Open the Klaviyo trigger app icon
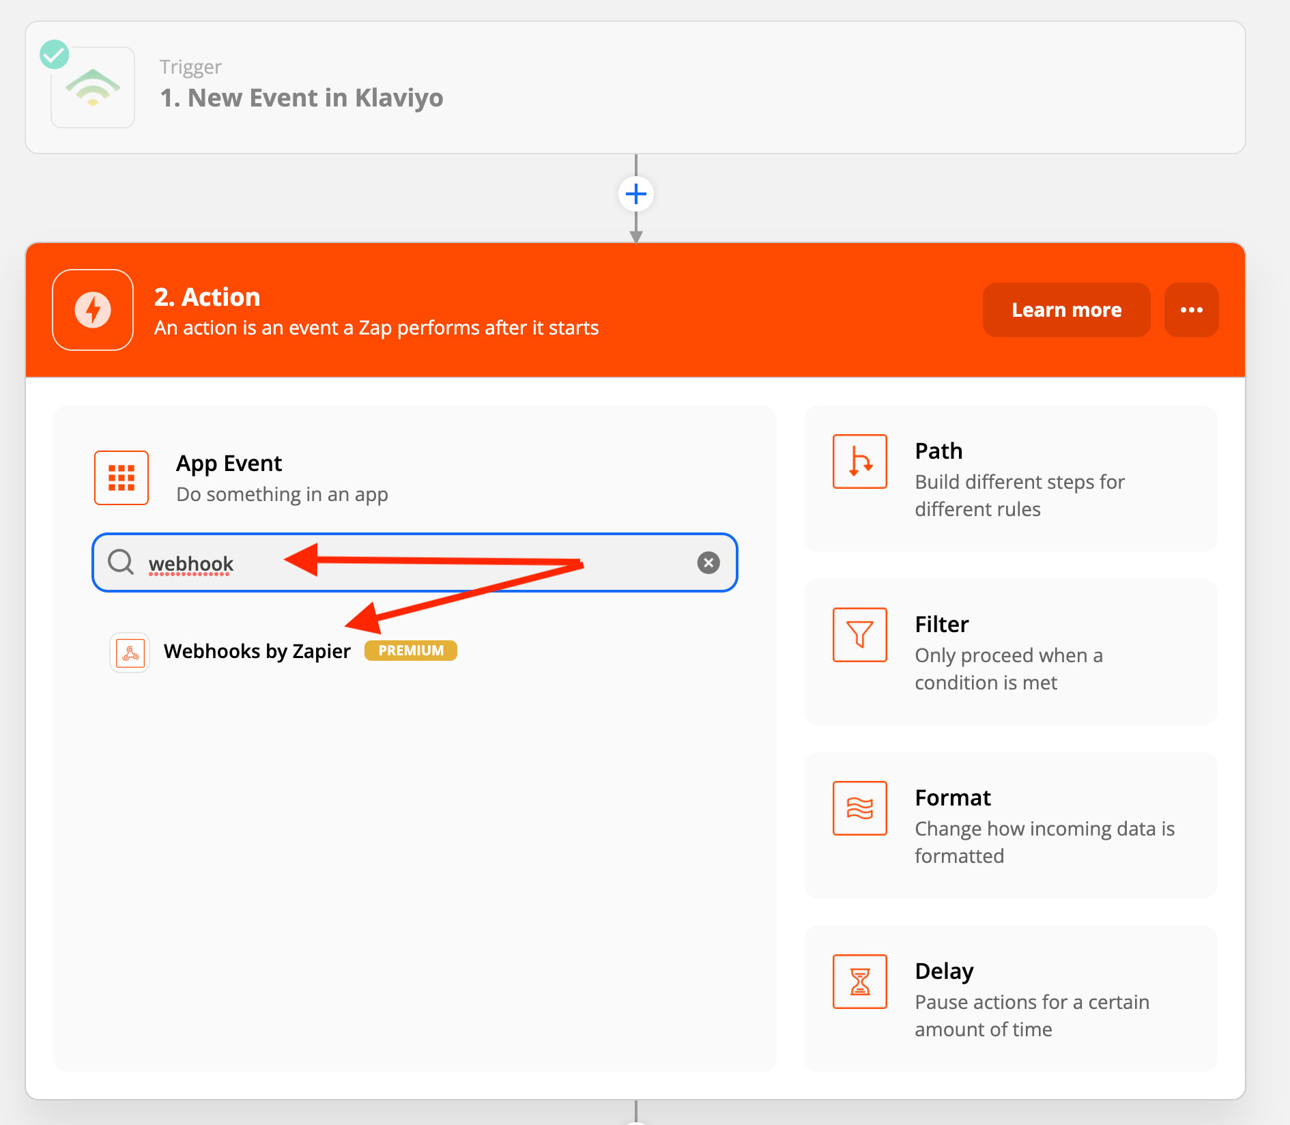This screenshot has width=1290, height=1125. tap(93, 87)
